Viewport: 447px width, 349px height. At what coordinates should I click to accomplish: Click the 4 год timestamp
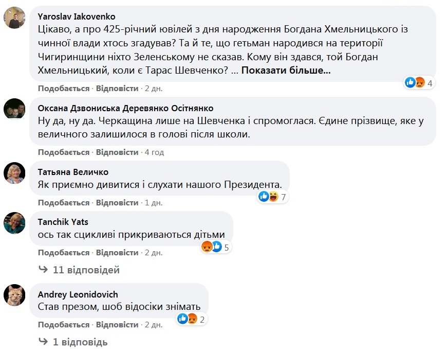[x=154, y=152]
